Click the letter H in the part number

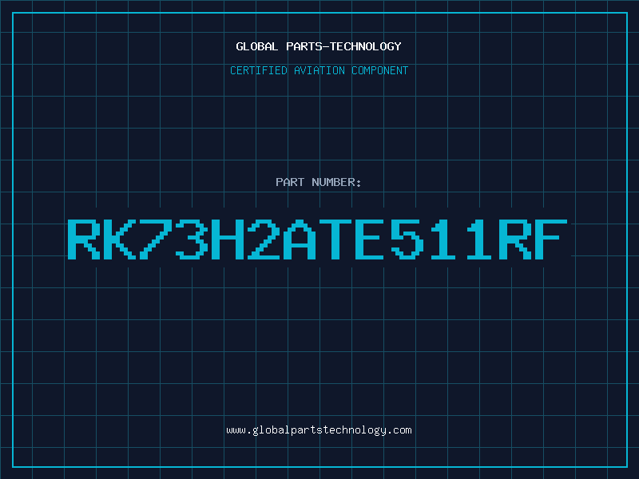click(x=228, y=239)
